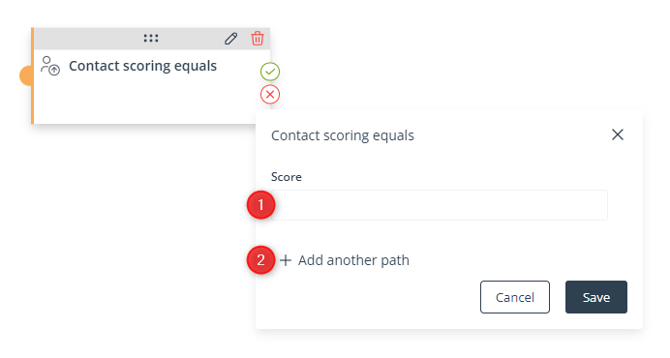Viewport: 670px width, 358px height.
Task: Focus the Score input field
Action: (440, 205)
